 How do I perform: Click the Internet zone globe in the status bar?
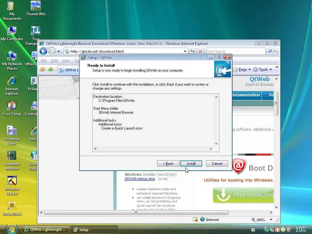coord(202,219)
